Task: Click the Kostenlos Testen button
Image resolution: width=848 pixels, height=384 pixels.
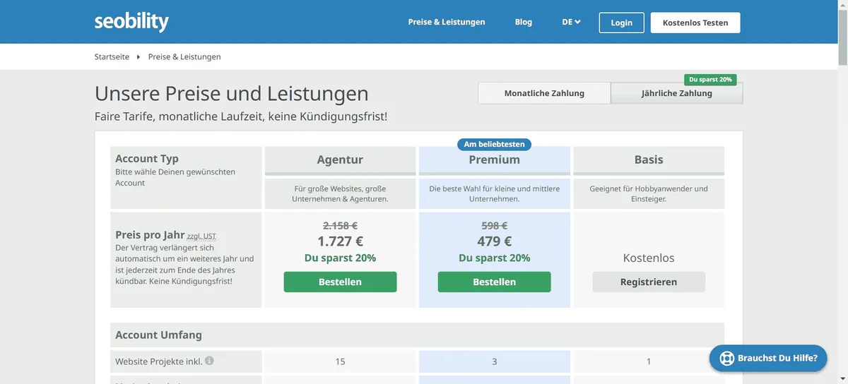Action: [695, 23]
